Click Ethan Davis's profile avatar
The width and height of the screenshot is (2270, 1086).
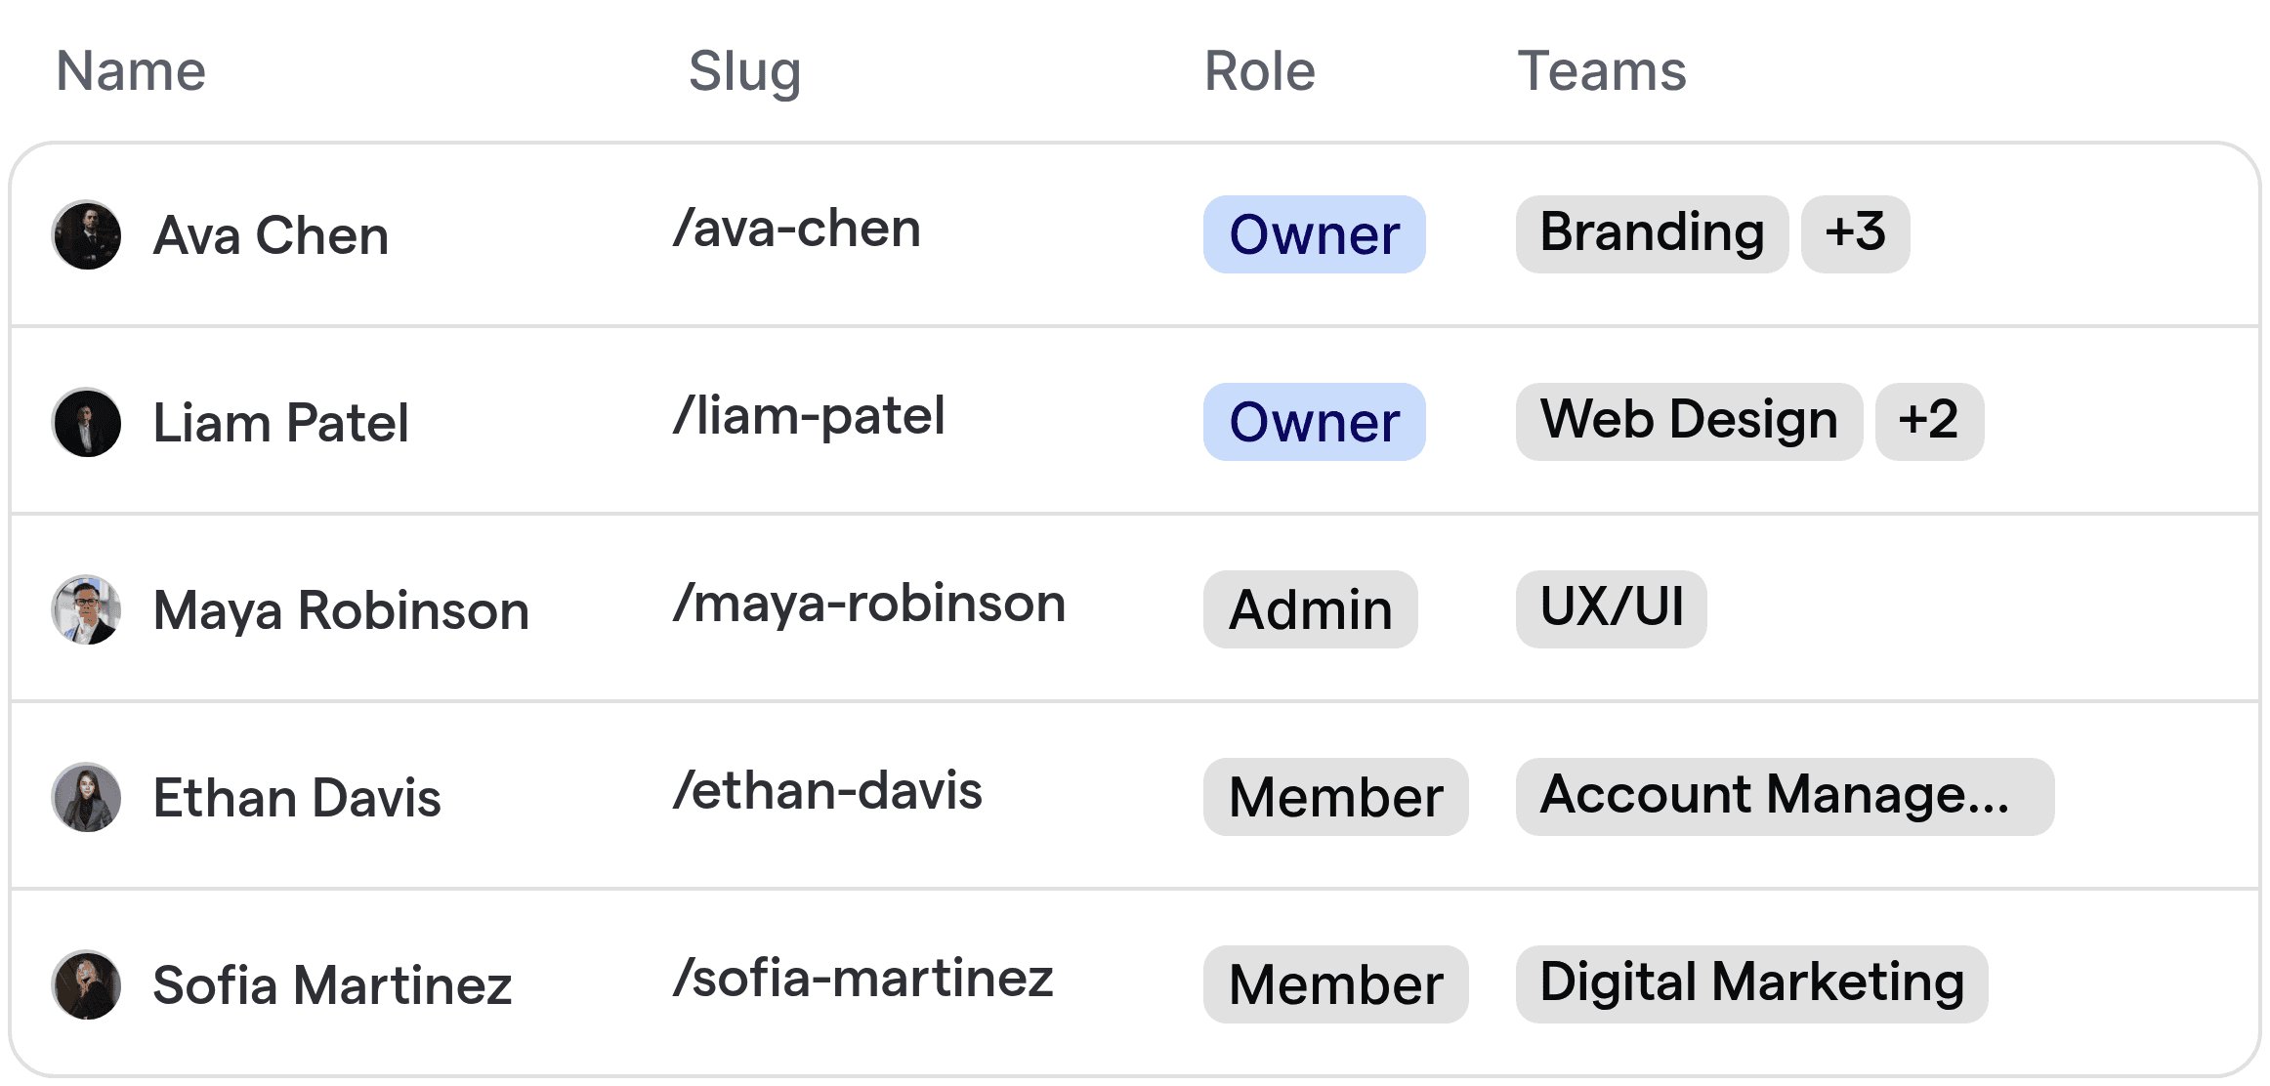point(86,797)
